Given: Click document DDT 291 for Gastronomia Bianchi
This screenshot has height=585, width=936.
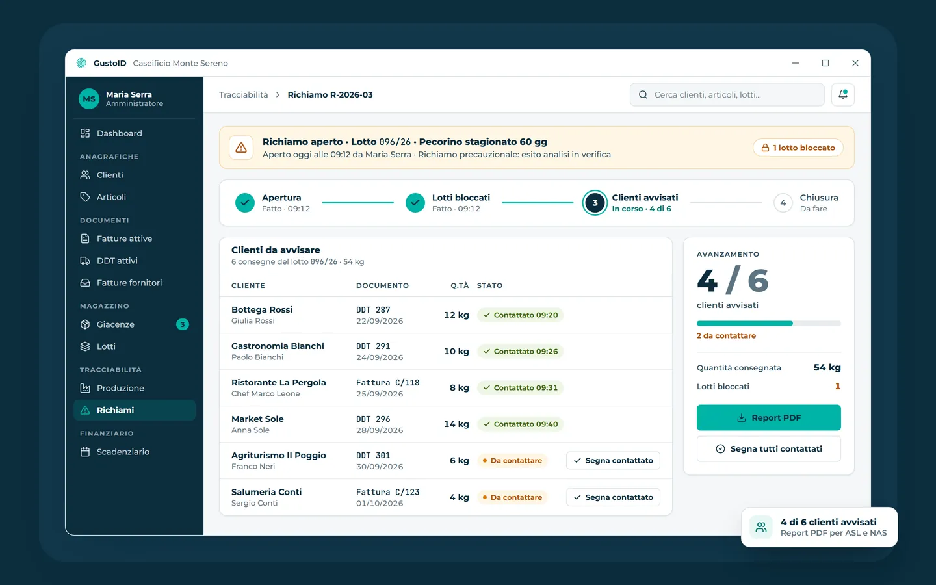Looking at the screenshot, I should [x=373, y=346].
